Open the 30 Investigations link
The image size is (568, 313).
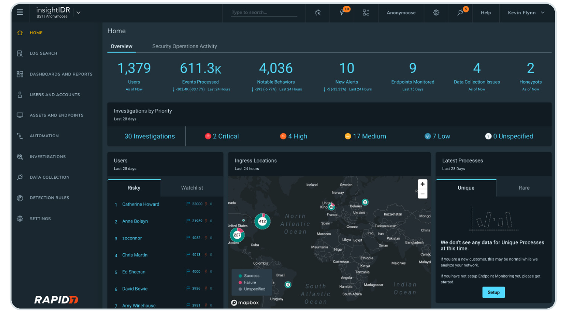[x=150, y=136]
